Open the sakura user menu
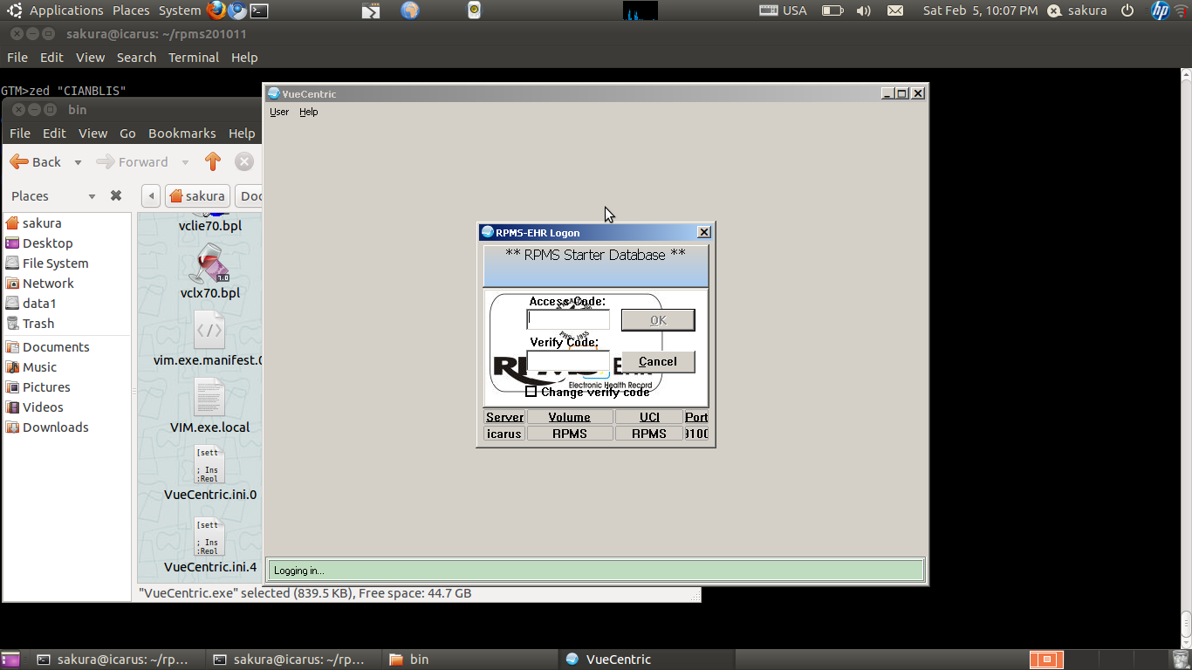The width and height of the screenshot is (1192, 670). click(x=1078, y=10)
